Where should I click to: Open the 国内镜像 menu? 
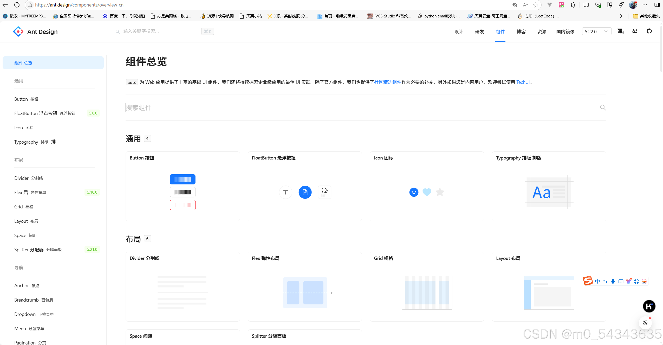coord(565,31)
